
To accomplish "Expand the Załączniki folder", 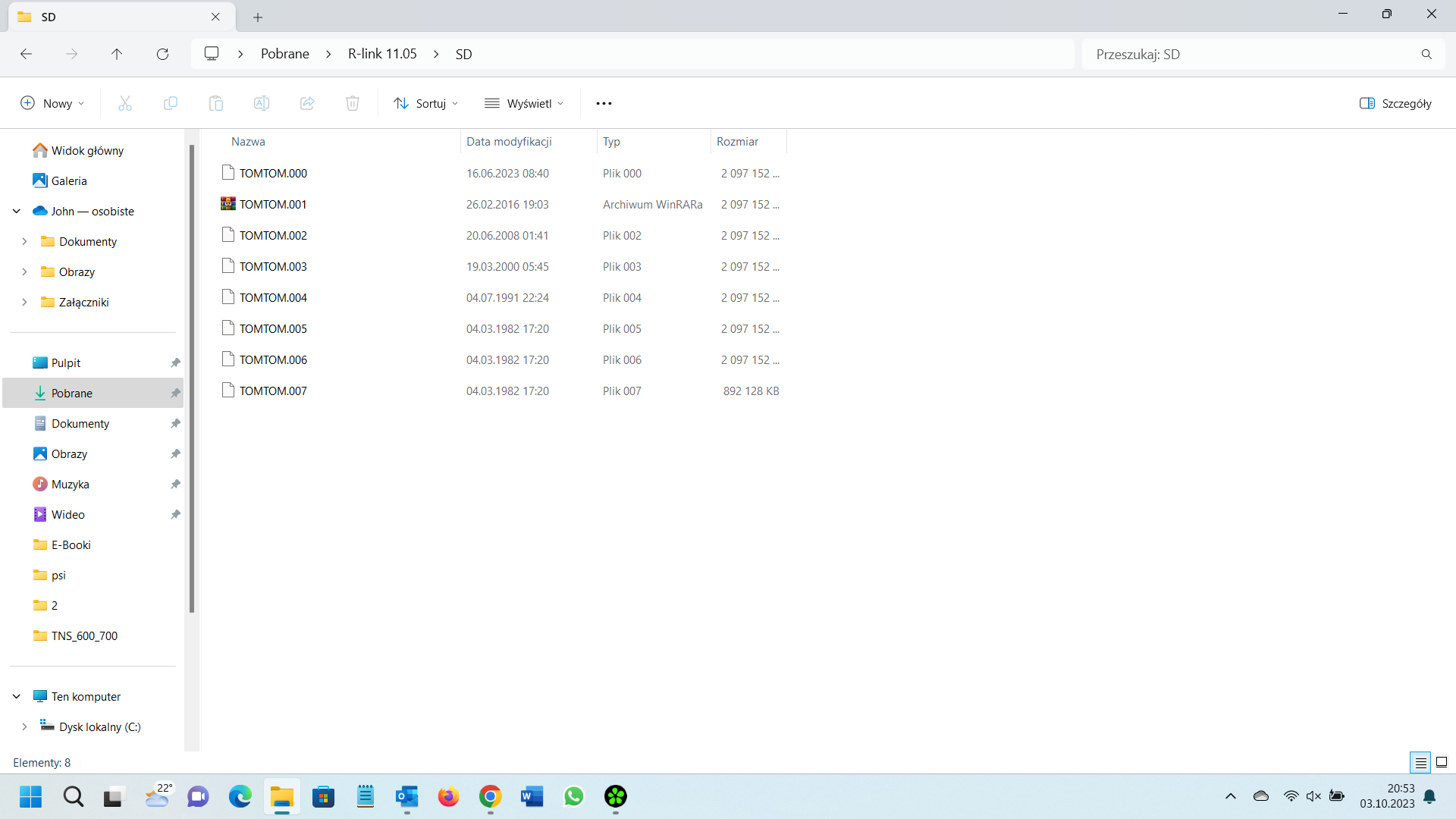I will (24, 302).
